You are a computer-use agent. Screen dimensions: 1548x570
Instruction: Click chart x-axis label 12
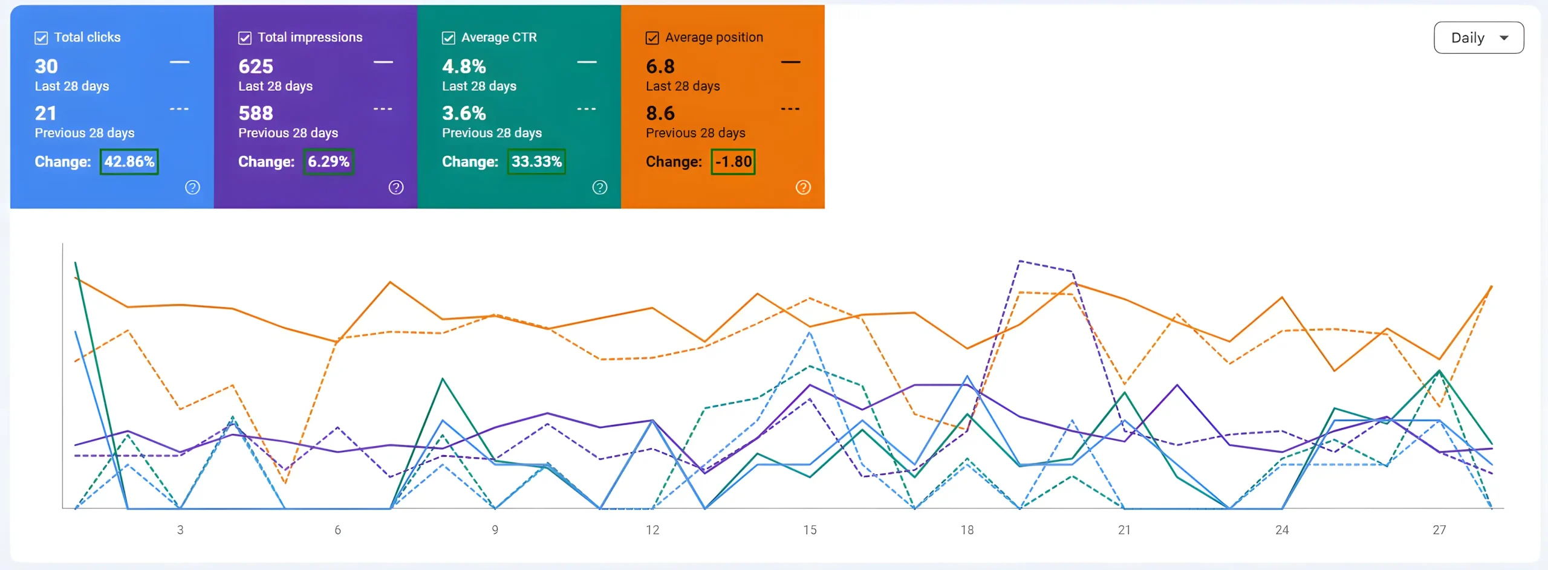coord(652,530)
